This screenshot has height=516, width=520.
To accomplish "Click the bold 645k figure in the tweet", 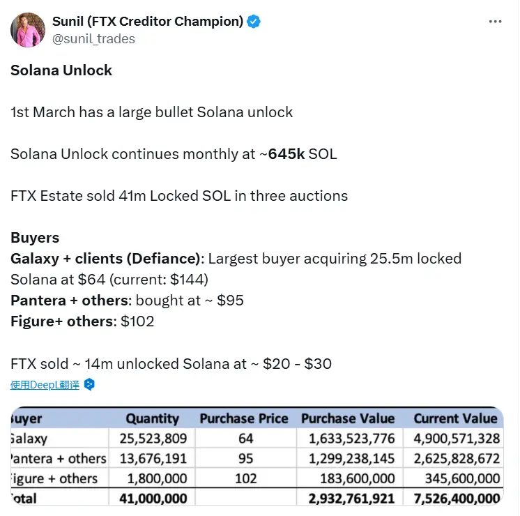I will 286,154.
